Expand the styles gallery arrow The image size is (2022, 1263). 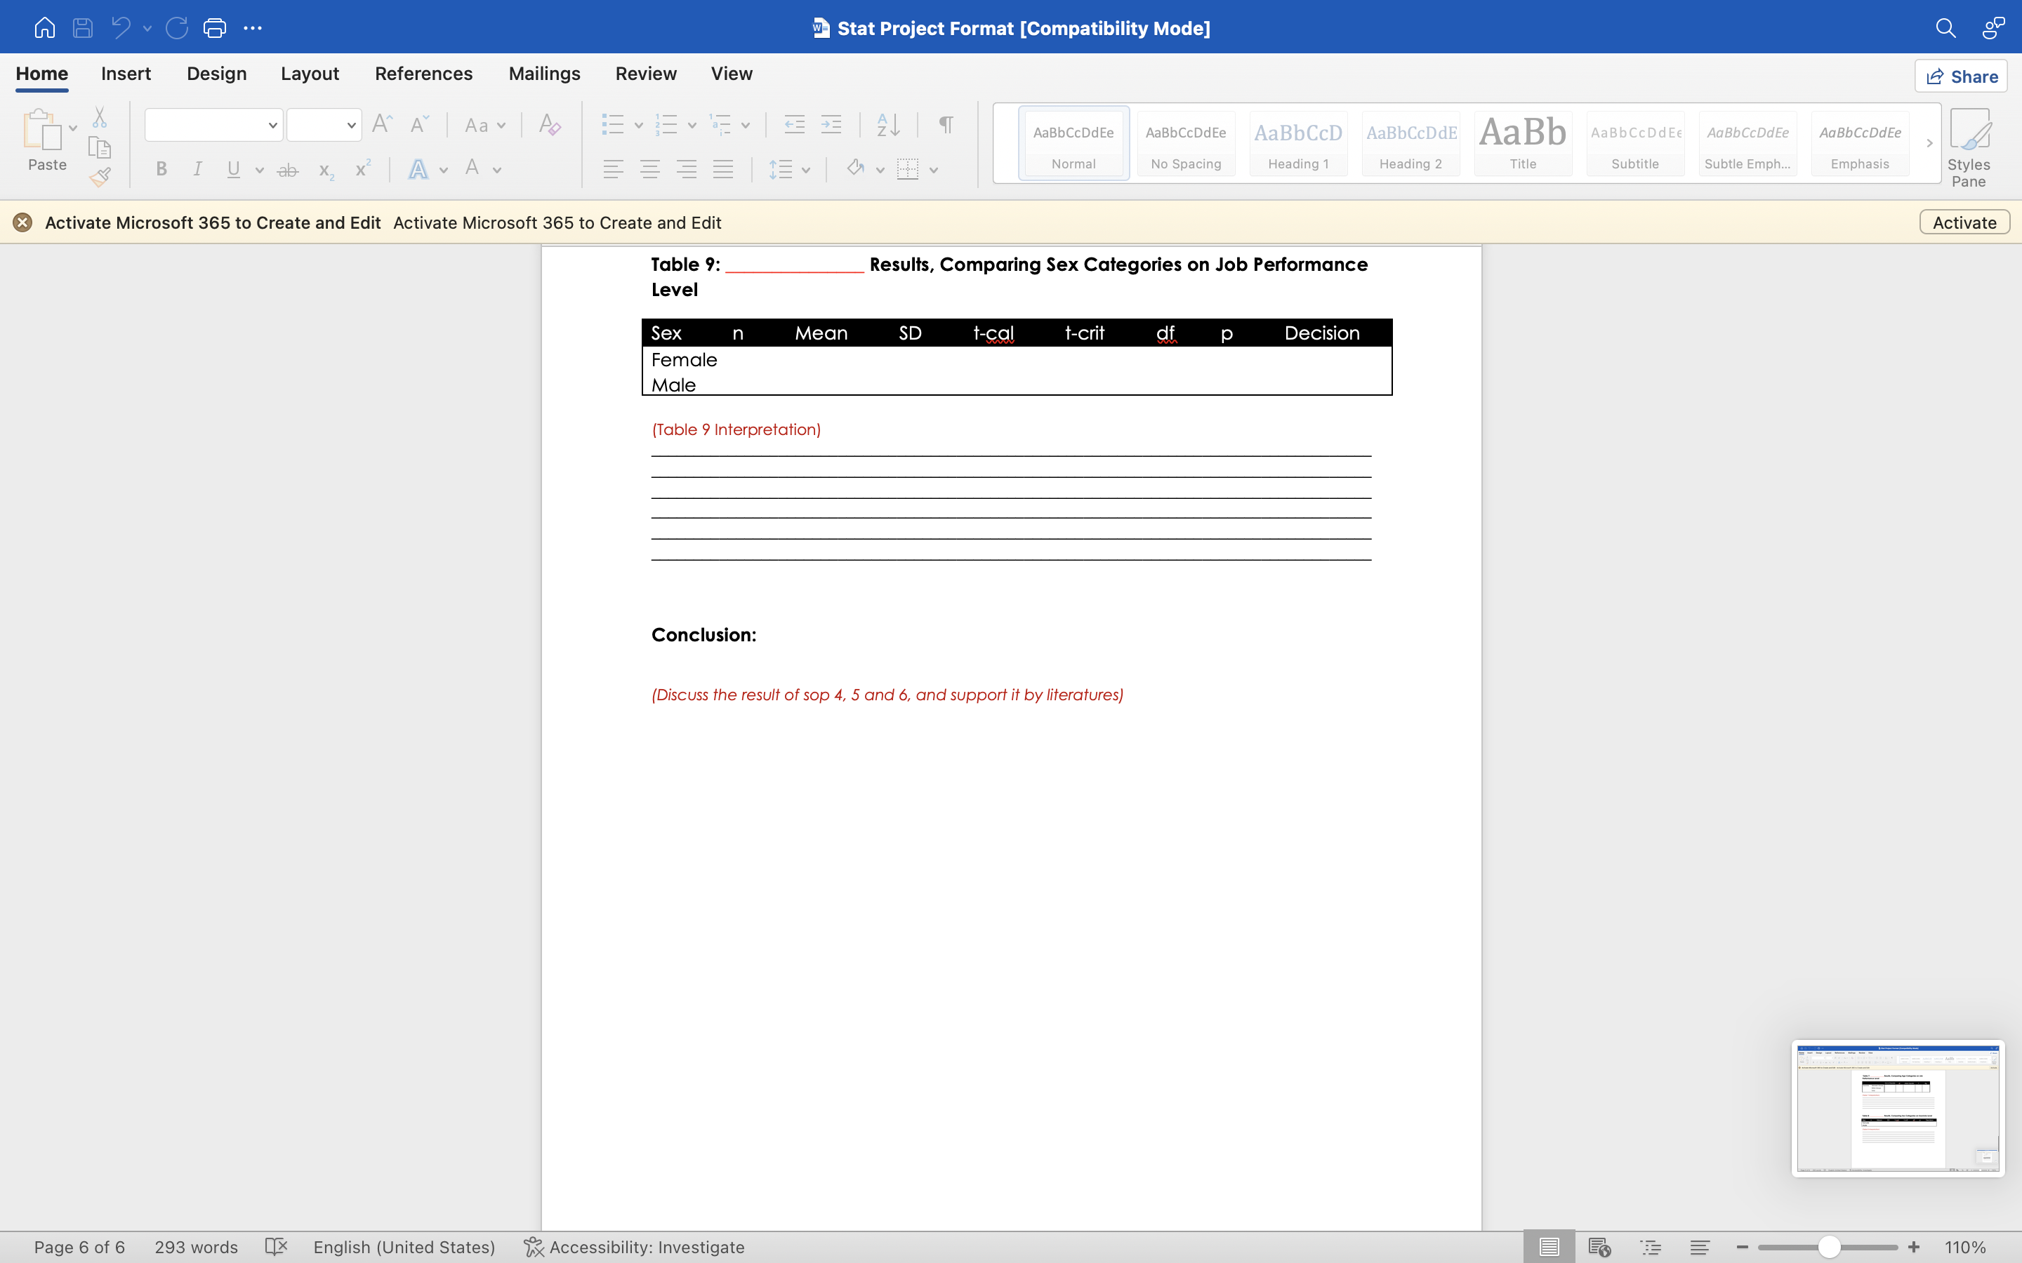(x=1929, y=143)
